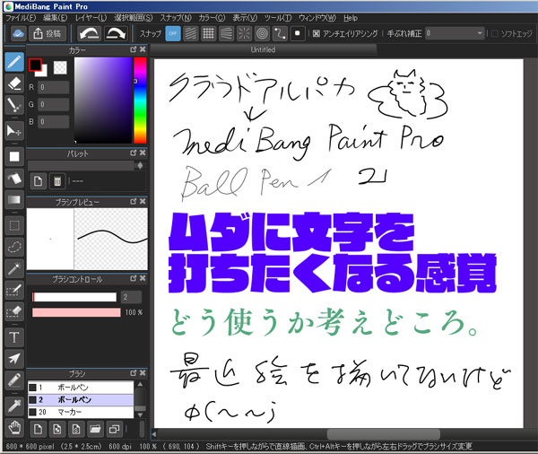Select the Eyedropper tool
538x454 pixels.
pyautogui.click(x=14, y=406)
